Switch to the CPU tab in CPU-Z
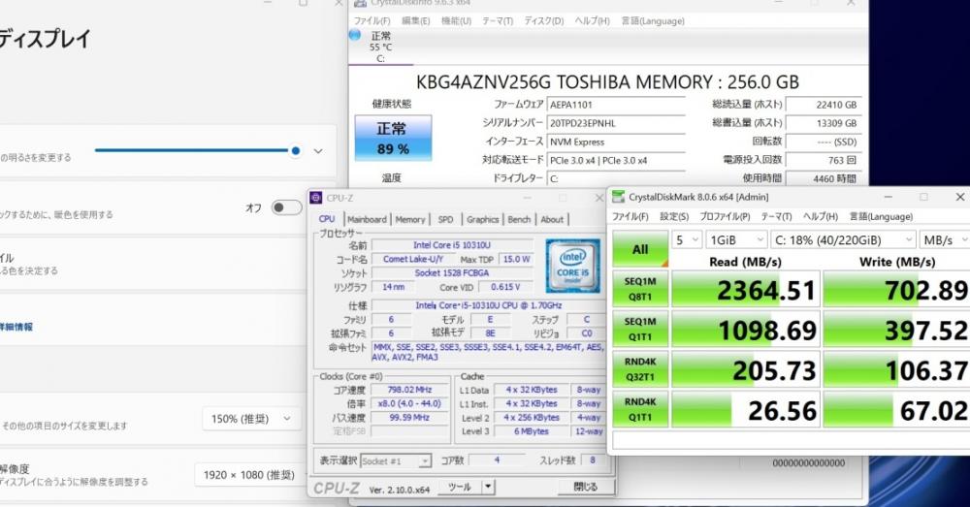The image size is (970, 507). click(327, 219)
